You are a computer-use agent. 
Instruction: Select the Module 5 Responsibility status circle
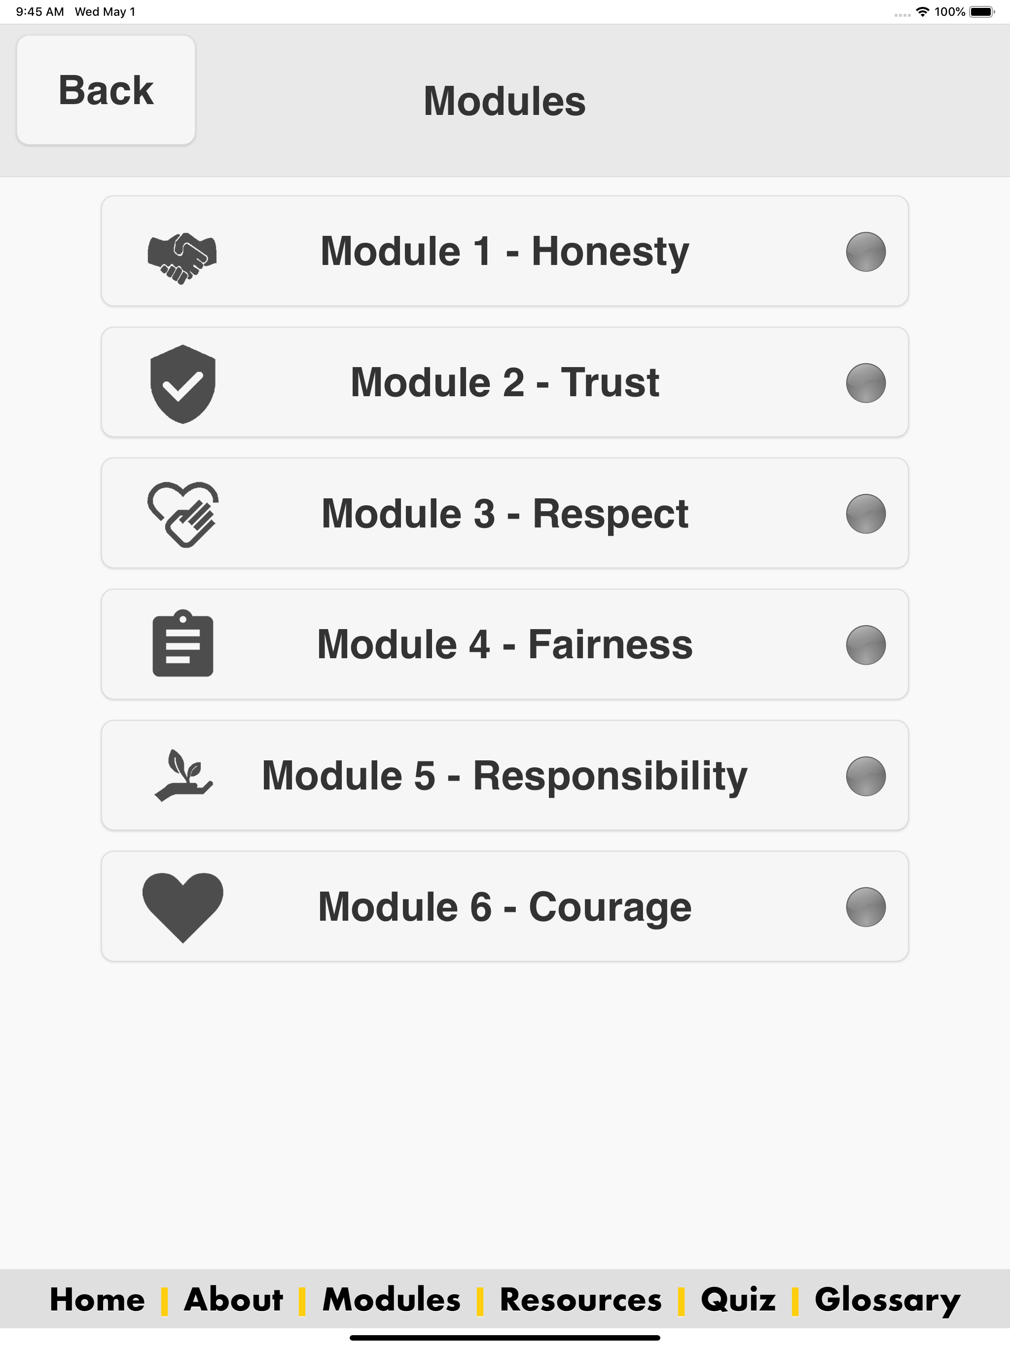pos(866,776)
